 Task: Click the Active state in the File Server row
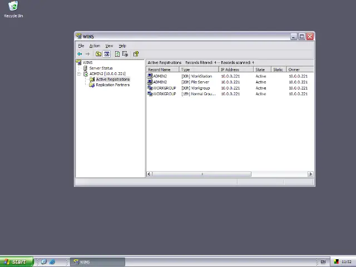261,82
